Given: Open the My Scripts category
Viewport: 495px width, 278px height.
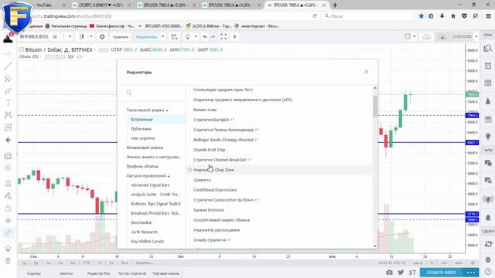Looking at the screenshot, I should pyautogui.click(x=143, y=138).
